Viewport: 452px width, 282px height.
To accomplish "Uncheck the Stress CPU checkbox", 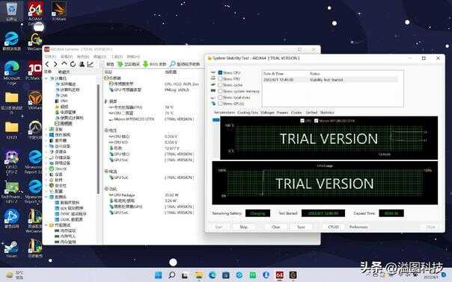I will click(x=220, y=72).
